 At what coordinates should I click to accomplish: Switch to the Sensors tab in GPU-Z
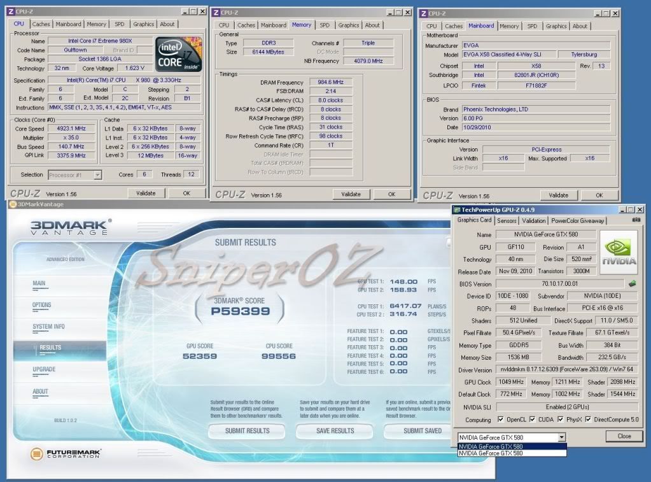(507, 221)
